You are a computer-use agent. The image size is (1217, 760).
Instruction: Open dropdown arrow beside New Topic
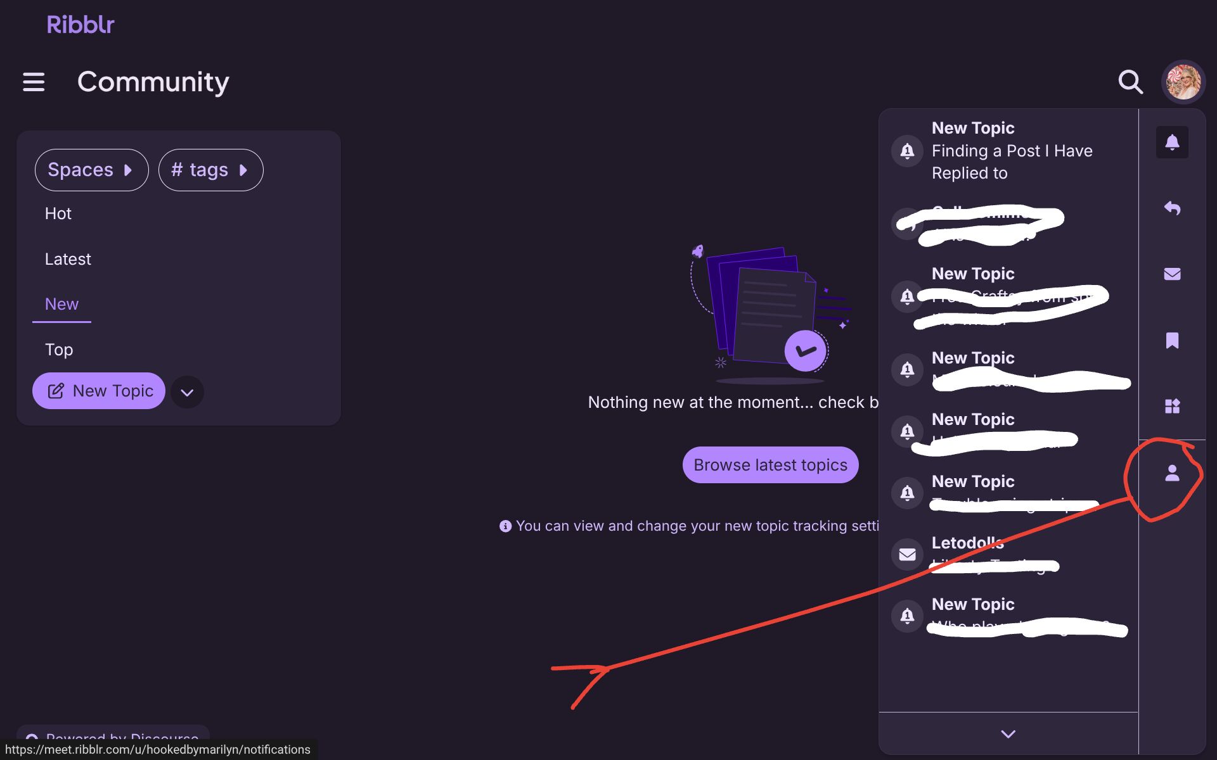click(x=187, y=392)
